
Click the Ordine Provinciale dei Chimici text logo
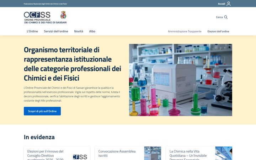pyautogui.click(x=46, y=21)
